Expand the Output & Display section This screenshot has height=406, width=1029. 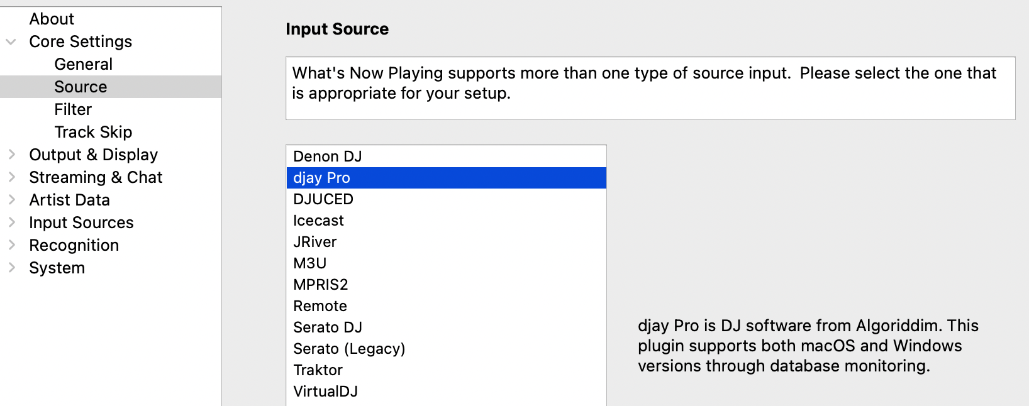coord(11,155)
